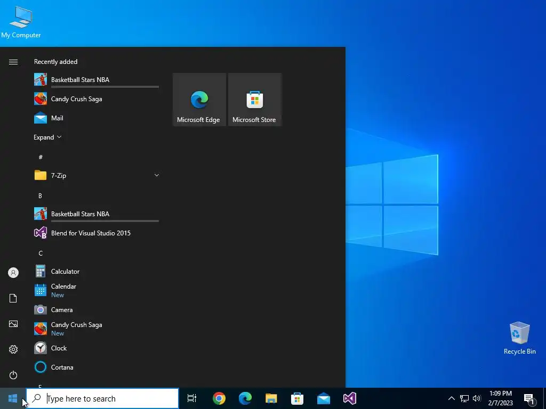Open the My Computer desktop icon
This screenshot has height=409, width=546.
21,21
